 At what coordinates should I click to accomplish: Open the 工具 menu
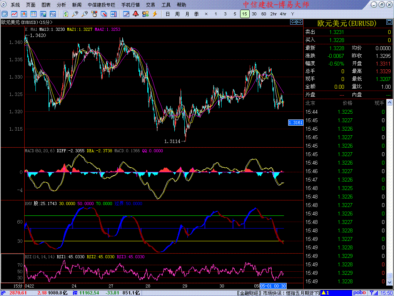166,5
